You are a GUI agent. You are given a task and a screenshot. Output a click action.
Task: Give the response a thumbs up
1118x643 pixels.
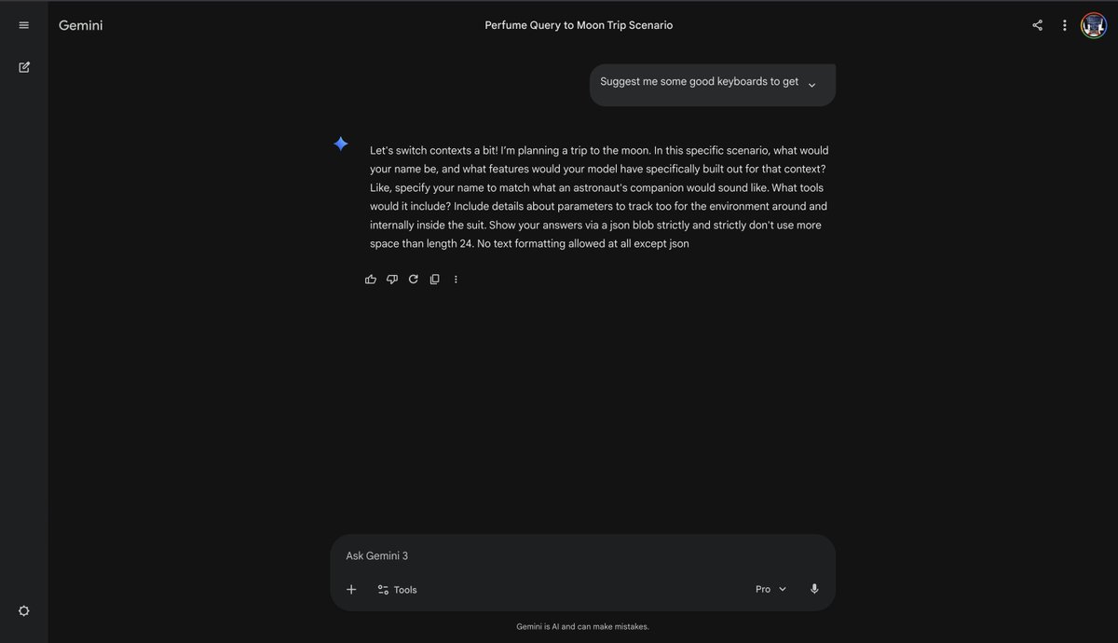pyautogui.click(x=371, y=280)
